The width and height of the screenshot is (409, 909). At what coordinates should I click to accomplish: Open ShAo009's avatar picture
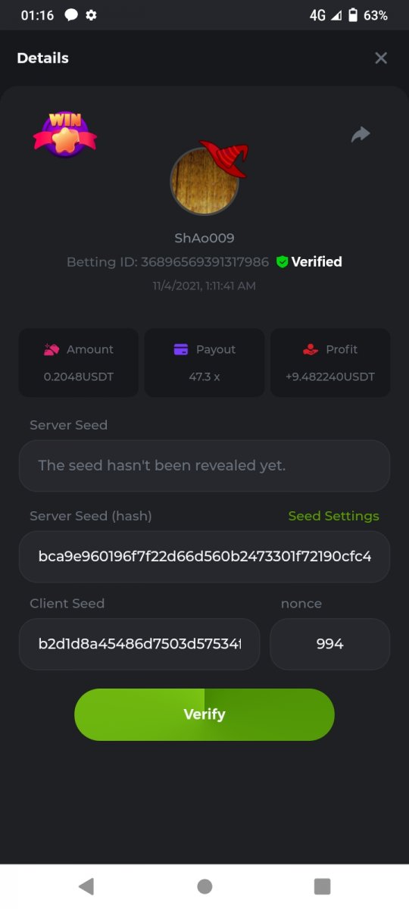pyautogui.click(x=204, y=181)
